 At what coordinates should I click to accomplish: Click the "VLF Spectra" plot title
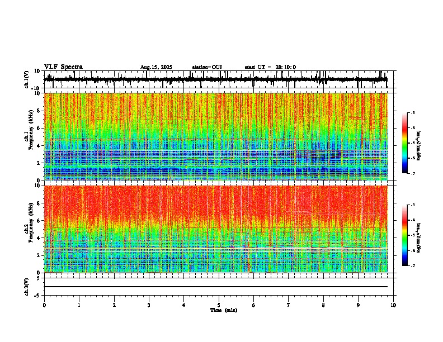tap(63, 67)
